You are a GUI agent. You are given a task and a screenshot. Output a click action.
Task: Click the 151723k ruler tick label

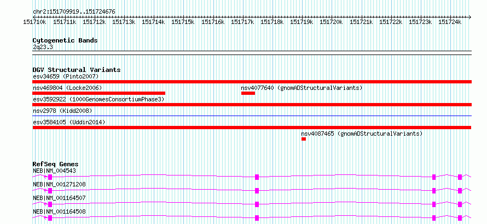click(420, 22)
